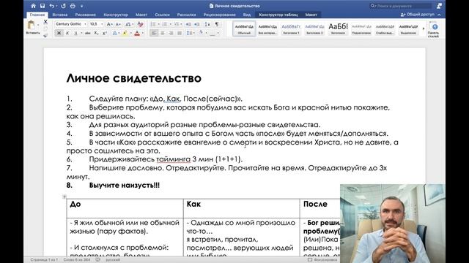This screenshot has height=263, width=469.
Task: Click the Общий доступ share button
Action: coord(418,15)
